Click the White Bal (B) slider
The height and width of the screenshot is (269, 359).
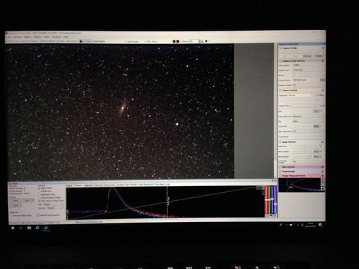[302, 156]
